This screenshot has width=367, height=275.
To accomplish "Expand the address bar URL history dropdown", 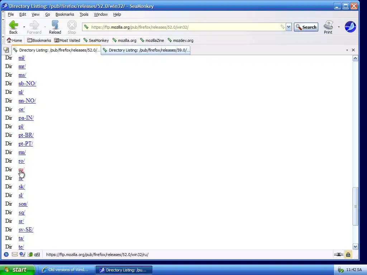I will pos(289,27).
